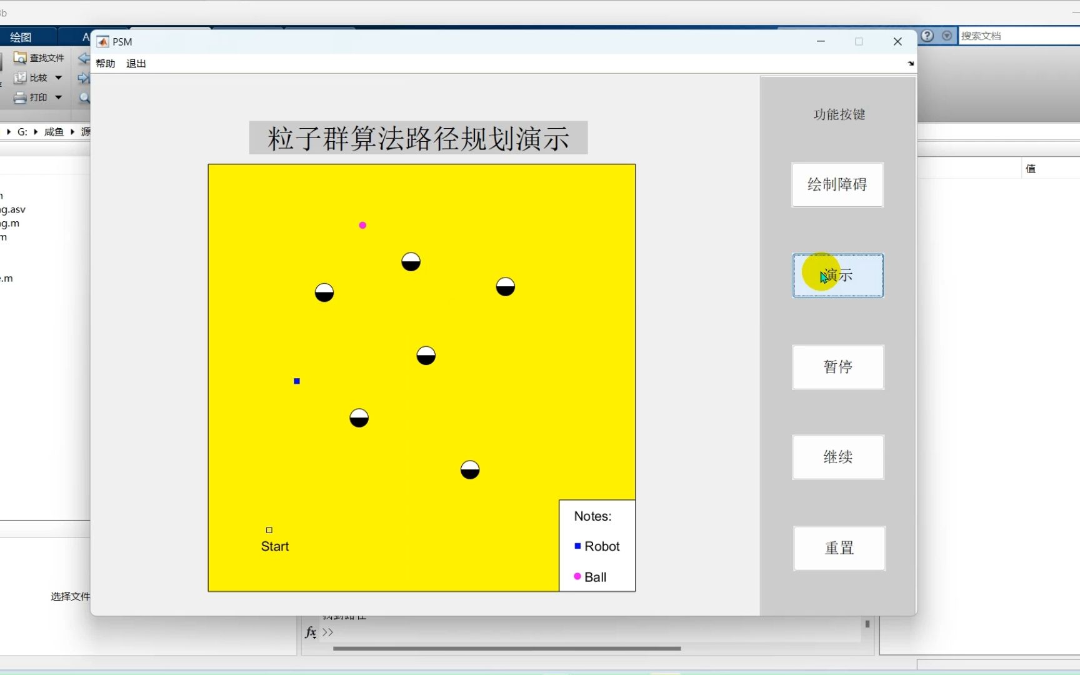Click the 选择文件 label in details panel
The image size is (1080, 675).
coord(71,597)
